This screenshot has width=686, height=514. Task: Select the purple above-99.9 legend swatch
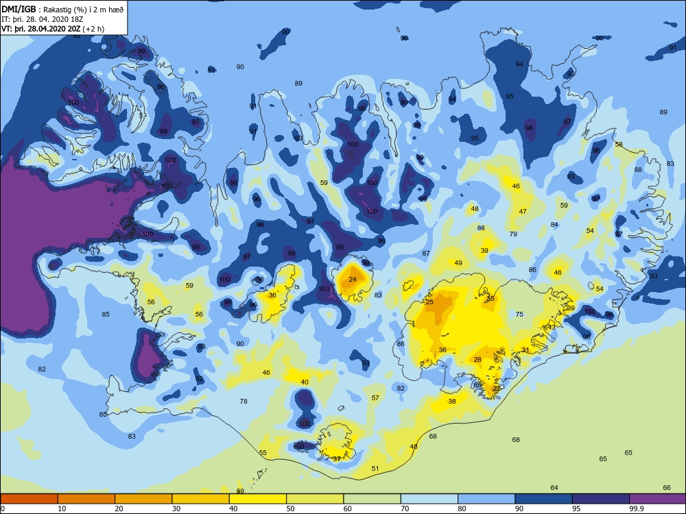coord(658,499)
